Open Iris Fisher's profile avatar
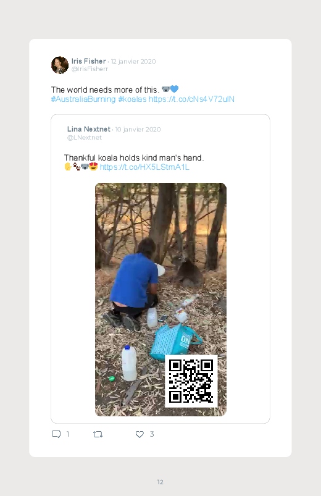The height and width of the screenshot is (496, 321). point(60,65)
